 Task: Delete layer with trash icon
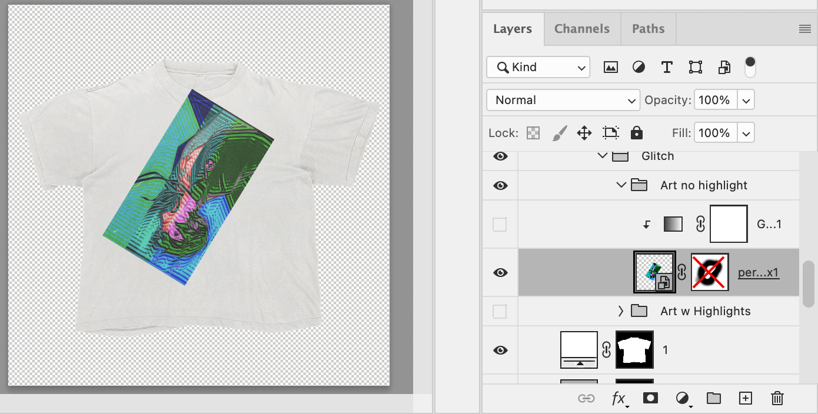tap(777, 398)
